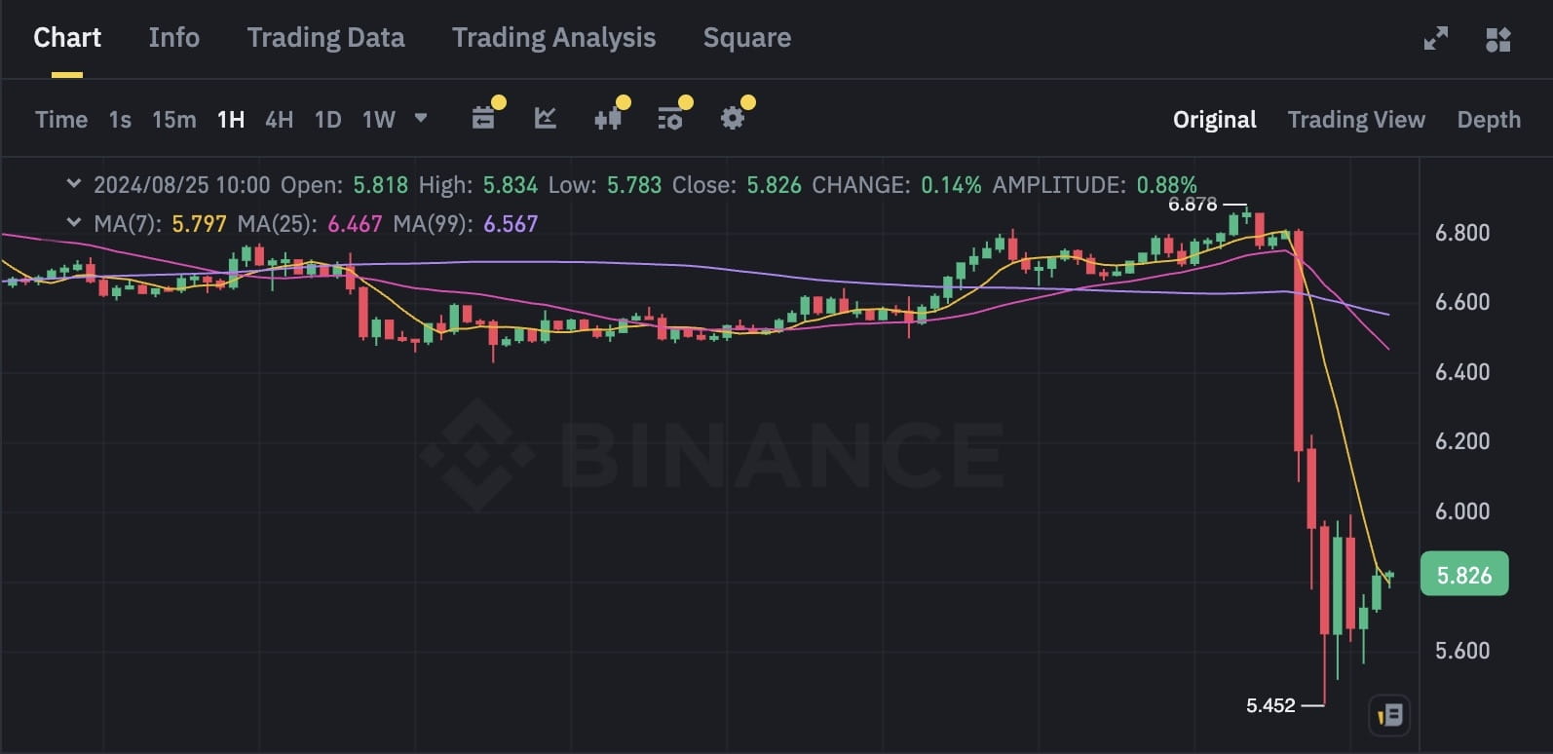Open the technical indicators line-chart icon
Image resolution: width=1553 pixels, height=754 pixels.
coord(546,119)
